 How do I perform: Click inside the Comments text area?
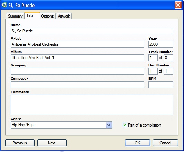pos(92,105)
